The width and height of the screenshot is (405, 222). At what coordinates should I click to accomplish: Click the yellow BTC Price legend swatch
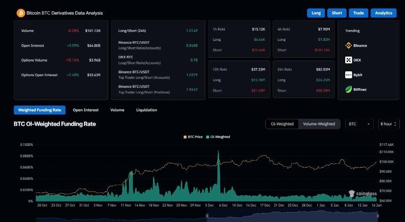pyautogui.click(x=185, y=137)
